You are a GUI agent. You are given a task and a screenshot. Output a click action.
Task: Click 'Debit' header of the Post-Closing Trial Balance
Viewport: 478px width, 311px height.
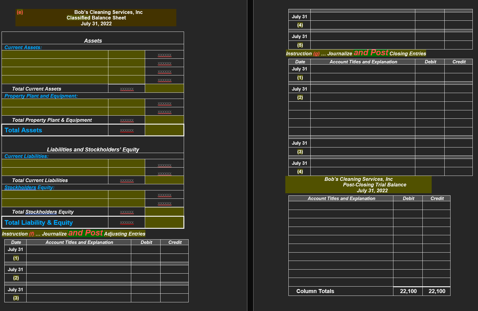point(409,198)
